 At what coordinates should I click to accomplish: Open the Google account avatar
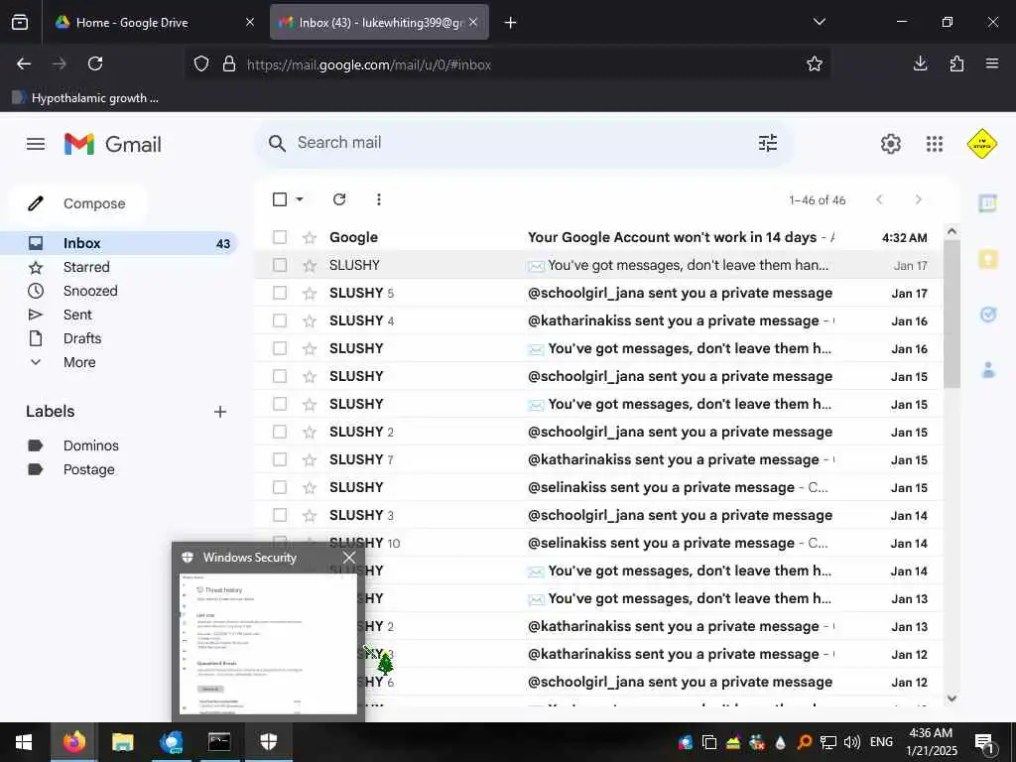[981, 143]
